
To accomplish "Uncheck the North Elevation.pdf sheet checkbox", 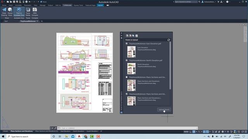I will [127, 60].
